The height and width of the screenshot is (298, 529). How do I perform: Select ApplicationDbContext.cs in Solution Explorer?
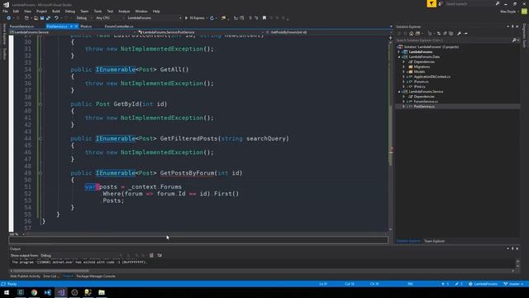tap(431, 77)
